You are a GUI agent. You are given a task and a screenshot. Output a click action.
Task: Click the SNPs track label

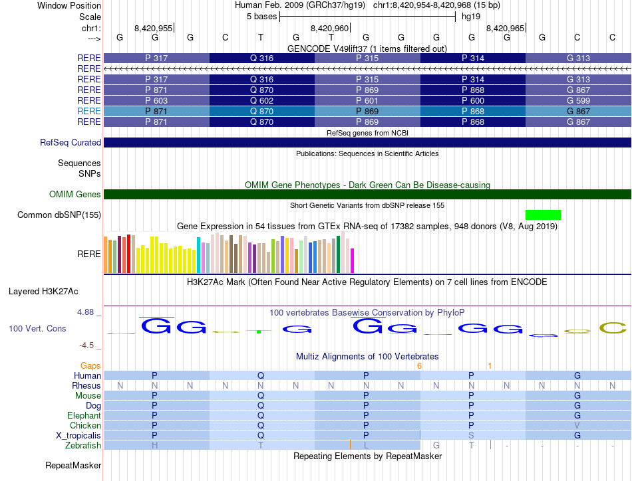click(90, 173)
